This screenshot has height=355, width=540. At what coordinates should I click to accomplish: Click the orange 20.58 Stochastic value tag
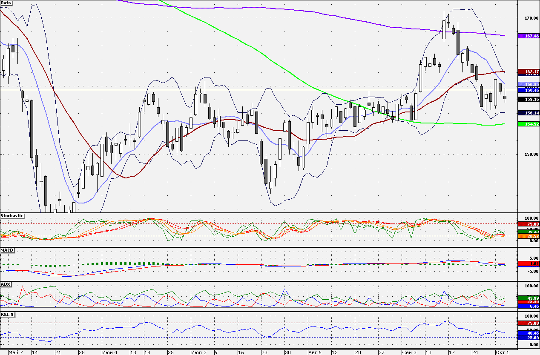528,236
